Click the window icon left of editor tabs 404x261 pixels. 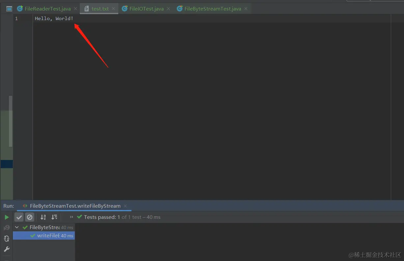coord(9,9)
